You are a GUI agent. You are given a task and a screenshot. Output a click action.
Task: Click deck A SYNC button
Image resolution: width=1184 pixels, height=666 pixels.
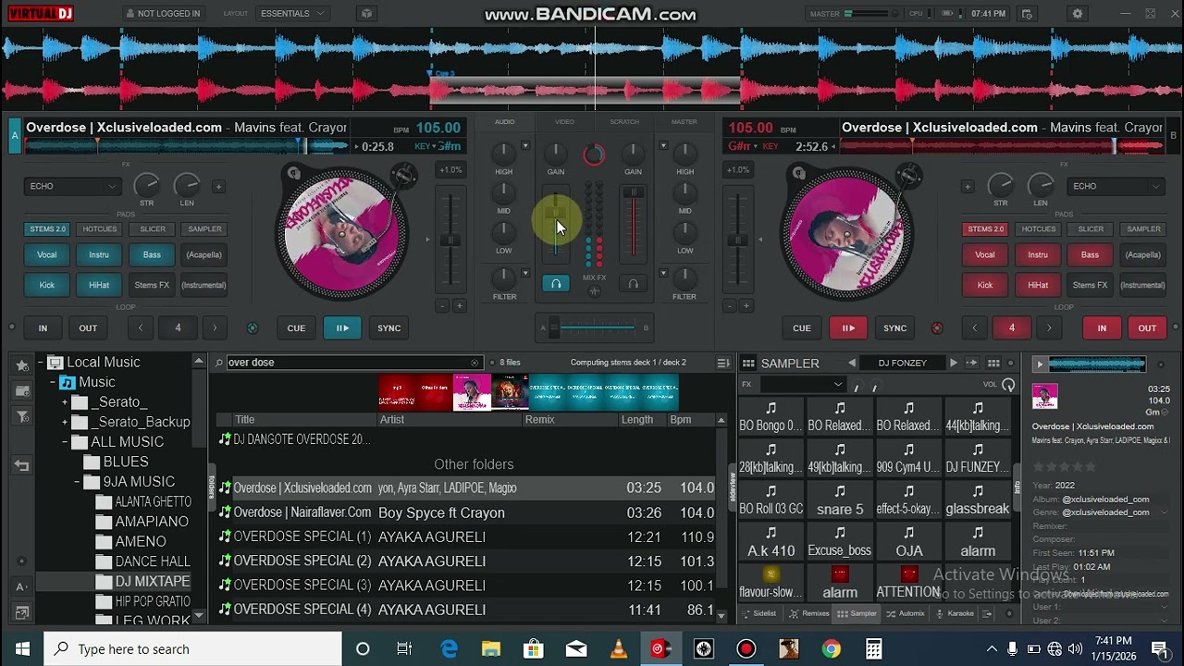click(389, 328)
